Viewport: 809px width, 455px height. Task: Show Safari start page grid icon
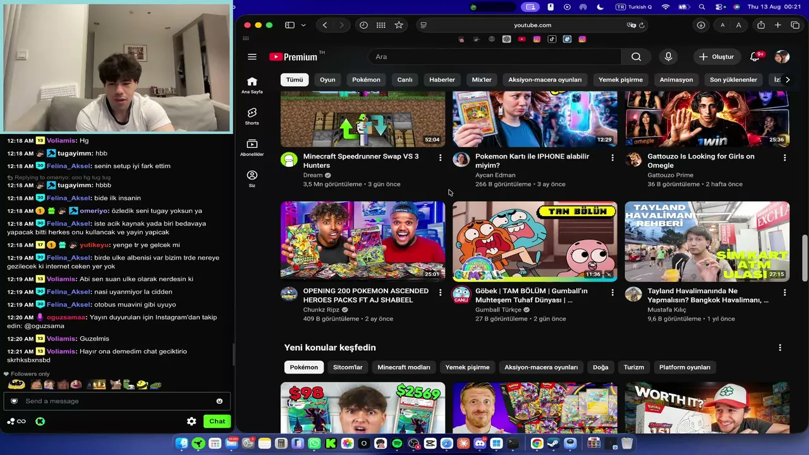coord(380,25)
